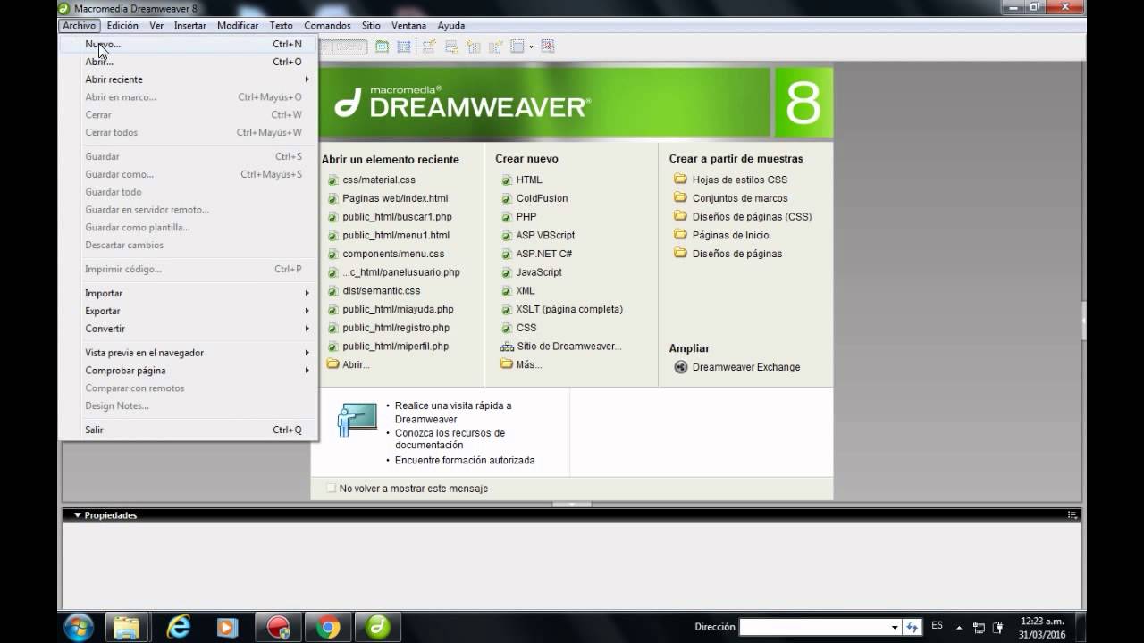This screenshot has height=643, width=1144.
Task: Expand Vista previa en el navegador submenu
Action: coord(188,353)
